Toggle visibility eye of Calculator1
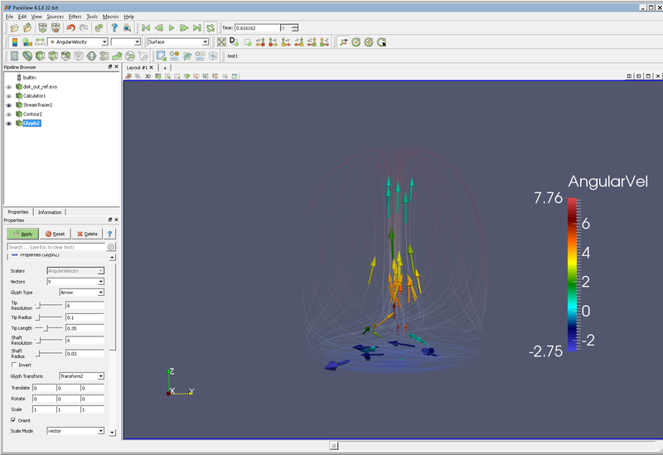This screenshot has height=455, width=663. [9, 96]
